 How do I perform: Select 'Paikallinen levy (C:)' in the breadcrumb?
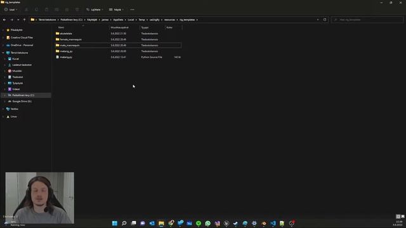tap(72, 20)
